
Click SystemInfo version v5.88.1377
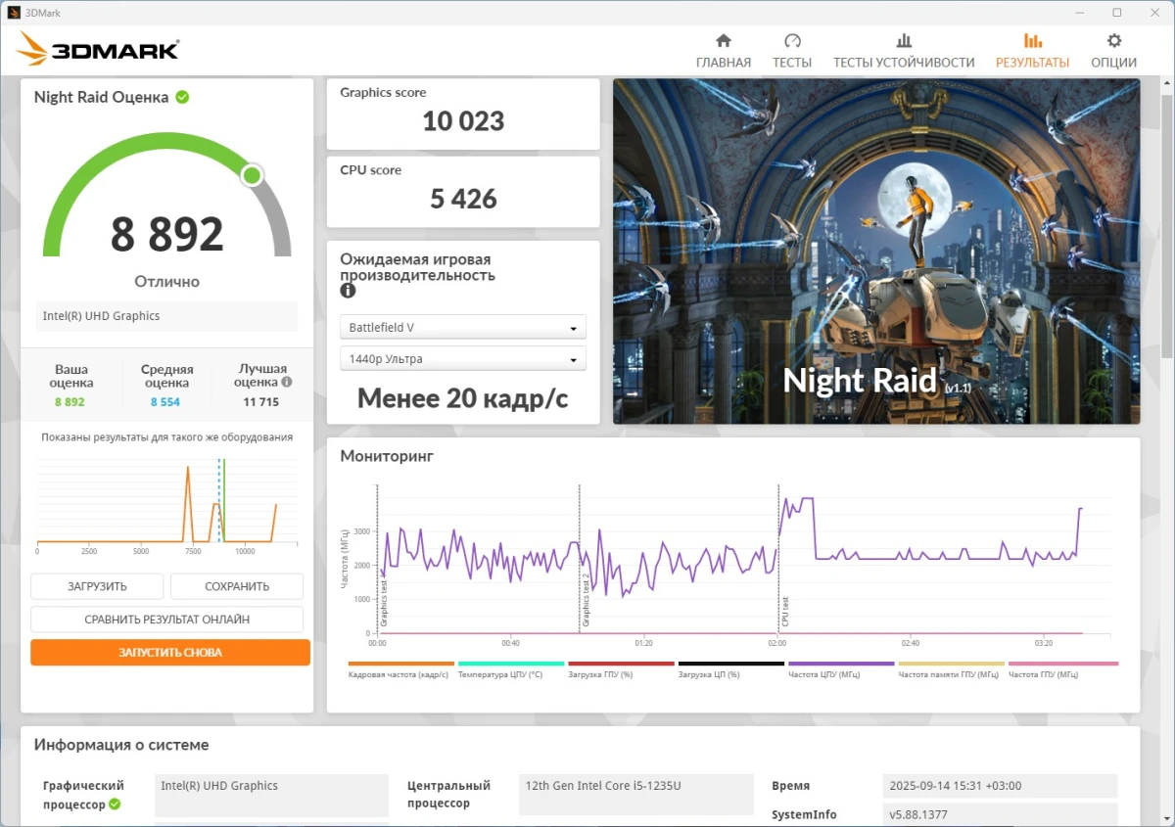click(999, 814)
